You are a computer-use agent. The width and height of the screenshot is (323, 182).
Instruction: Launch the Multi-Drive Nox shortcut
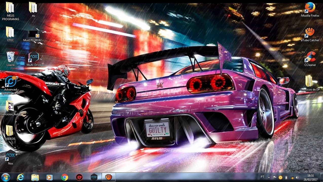[x=33, y=59]
